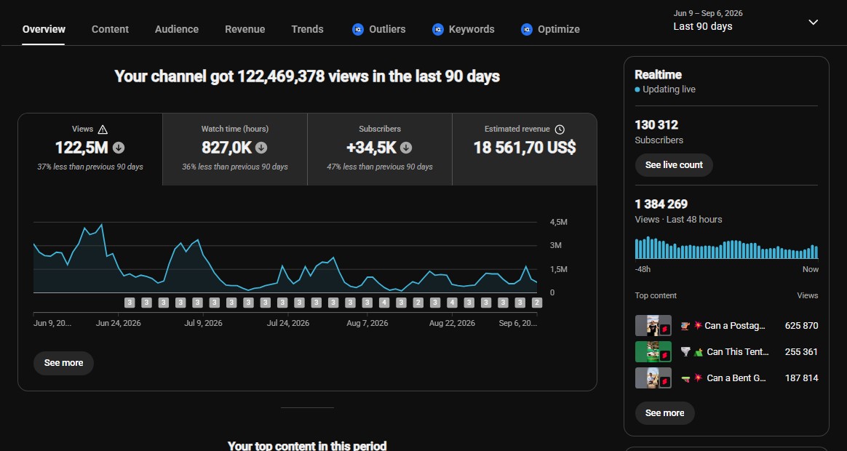Click the down-arrow icon next to 827,0K watch time
Viewport: 847px width, 451px height.
[x=261, y=148]
